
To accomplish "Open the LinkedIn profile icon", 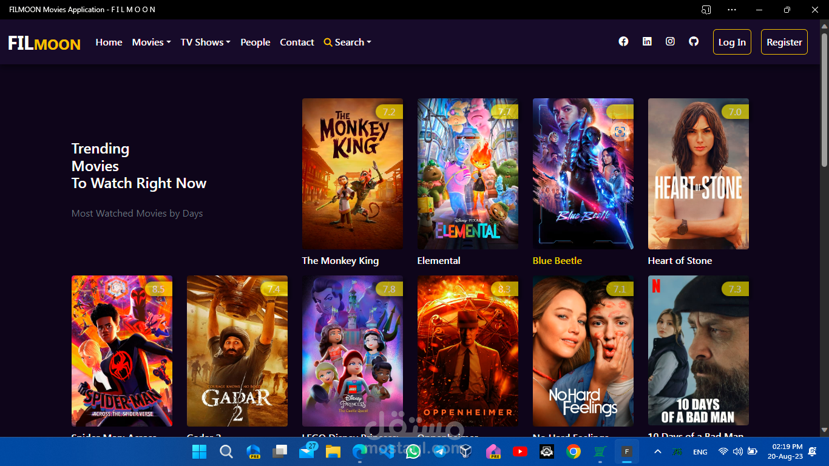I will click(x=647, y=41).
